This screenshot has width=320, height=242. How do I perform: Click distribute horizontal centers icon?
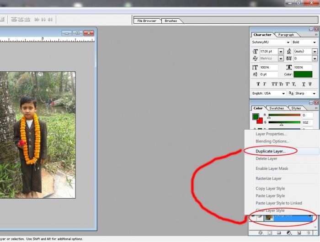[x=43, y=19]
